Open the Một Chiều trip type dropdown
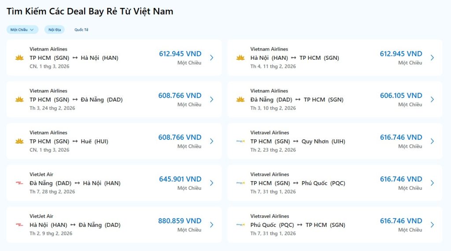 click(22, 30)
